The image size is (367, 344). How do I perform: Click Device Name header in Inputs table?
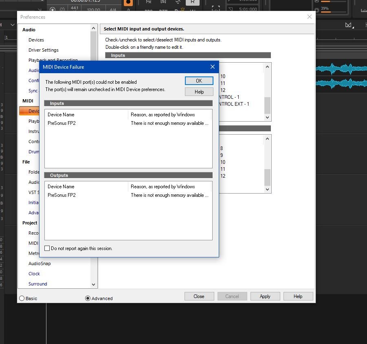[x=61, y=115]
